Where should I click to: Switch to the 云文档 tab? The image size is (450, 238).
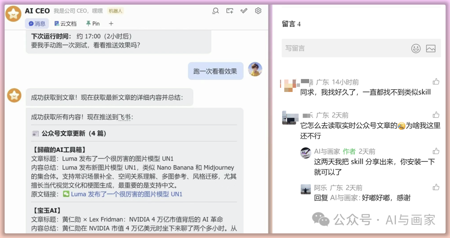point(66,24)
